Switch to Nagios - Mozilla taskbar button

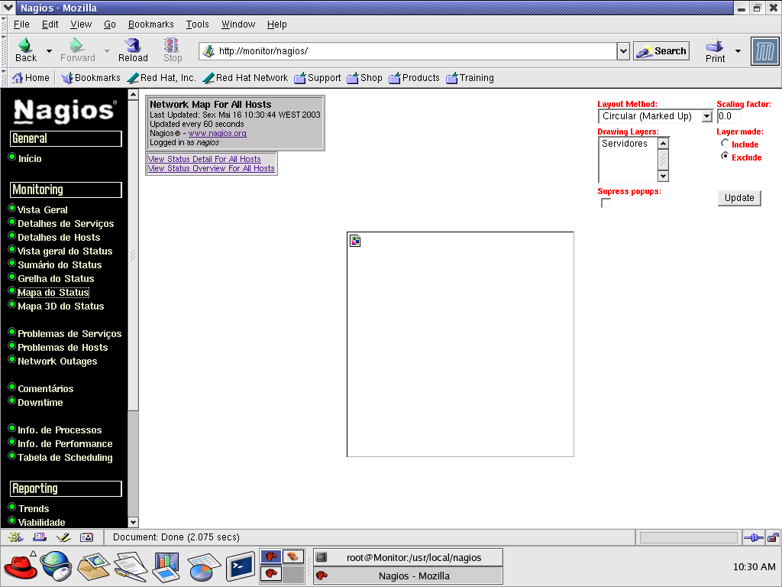point(408,576)
